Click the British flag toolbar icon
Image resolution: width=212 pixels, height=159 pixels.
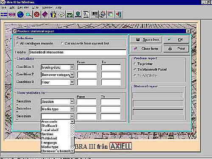[x=12, y=14]
